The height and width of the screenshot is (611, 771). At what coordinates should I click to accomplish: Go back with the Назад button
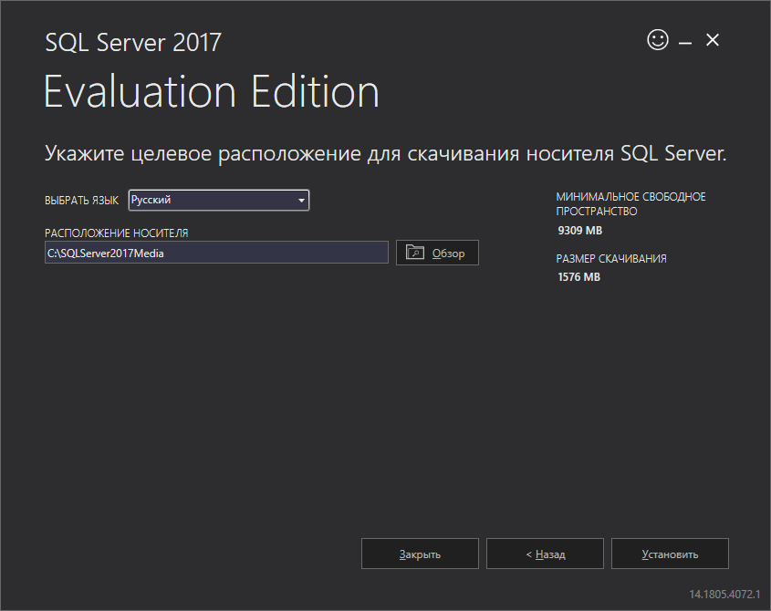tap(545, 554)
